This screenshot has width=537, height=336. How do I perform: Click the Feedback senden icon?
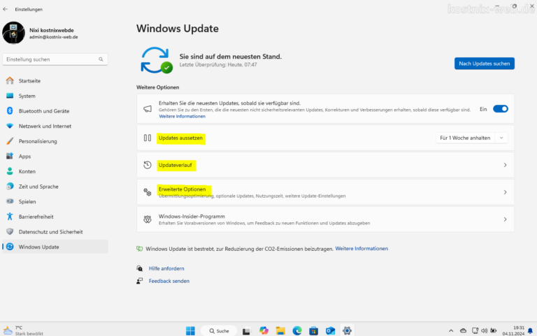point(139,281)
